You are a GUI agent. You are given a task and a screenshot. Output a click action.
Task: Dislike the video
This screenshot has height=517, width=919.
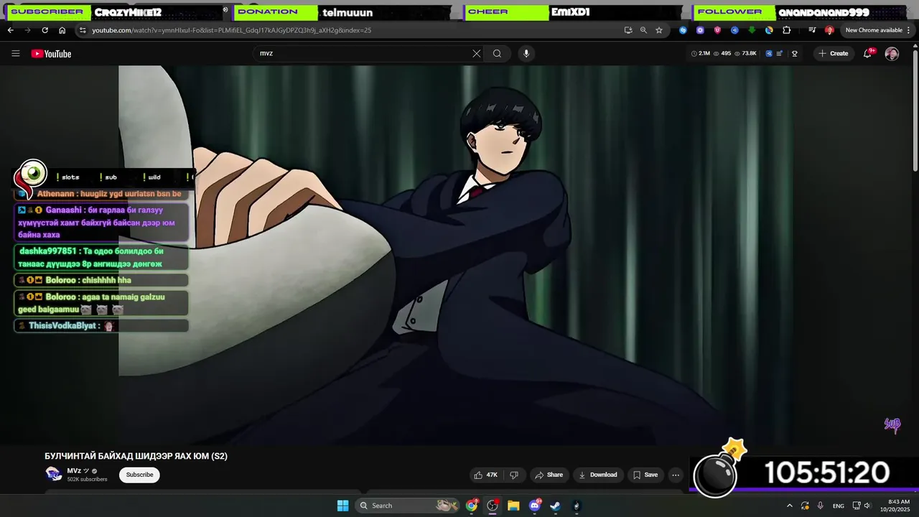click(514, 475)
